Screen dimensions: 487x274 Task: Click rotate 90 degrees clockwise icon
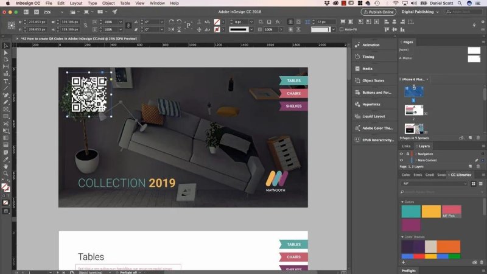point(171,22)
